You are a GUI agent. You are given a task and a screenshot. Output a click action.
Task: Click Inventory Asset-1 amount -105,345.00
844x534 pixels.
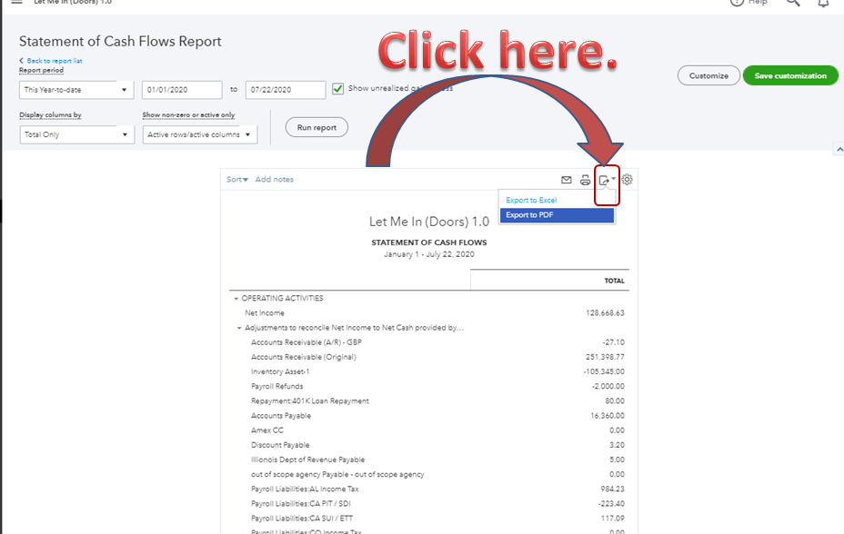tap(604, 371)
